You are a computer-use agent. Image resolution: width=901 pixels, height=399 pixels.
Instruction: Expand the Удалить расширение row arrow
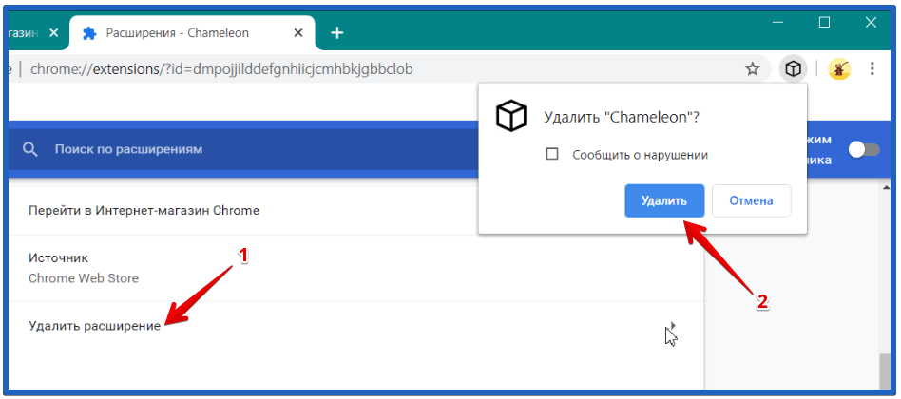point(673,326)
